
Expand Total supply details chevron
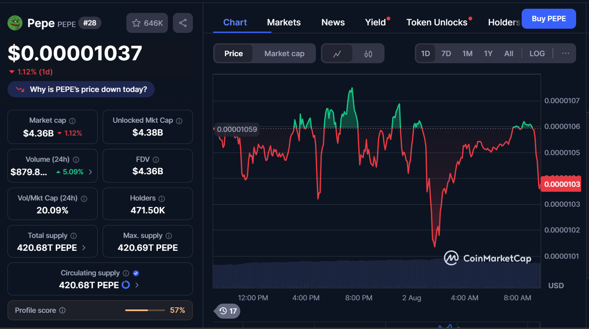coord(84,248)
